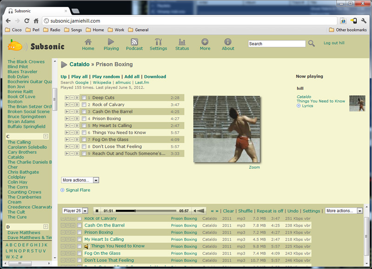Viewport: 372px width, 269px height.
Task: Open the More plus icon
Action: pyautogui.click(x=205, y=42)
